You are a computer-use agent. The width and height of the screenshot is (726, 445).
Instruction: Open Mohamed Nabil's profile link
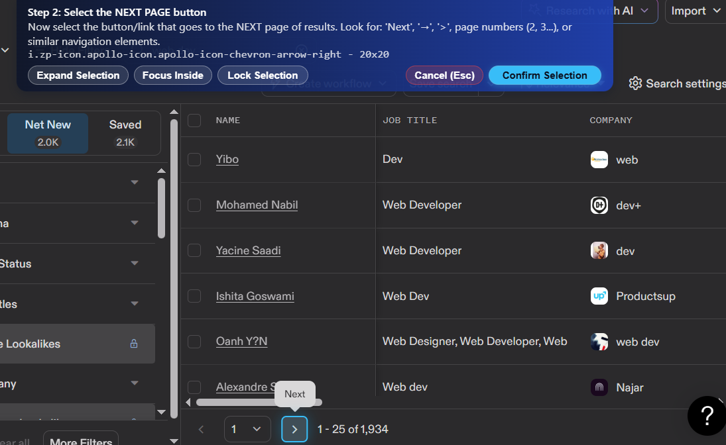(257, 205)
